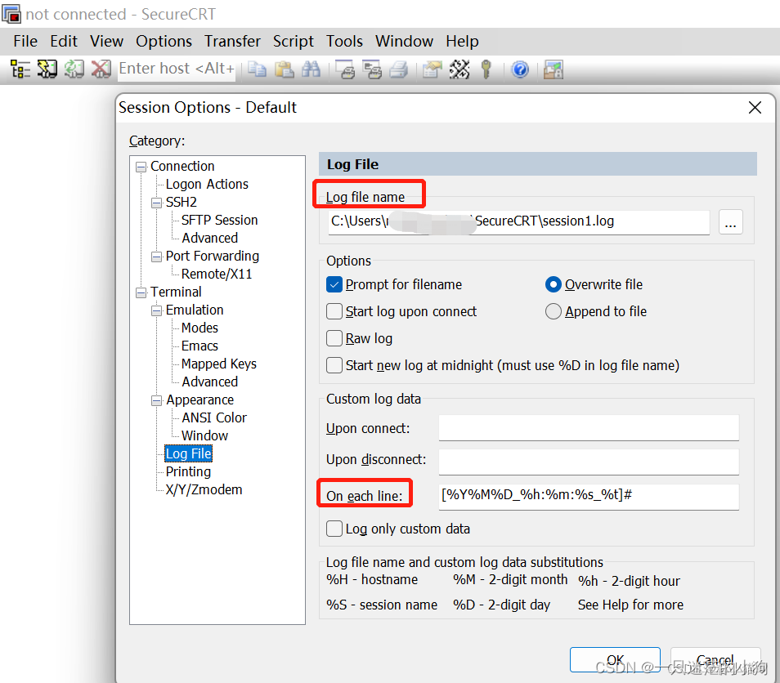Open the Edit menu
The image size is (780, 683).
point(64,42)
